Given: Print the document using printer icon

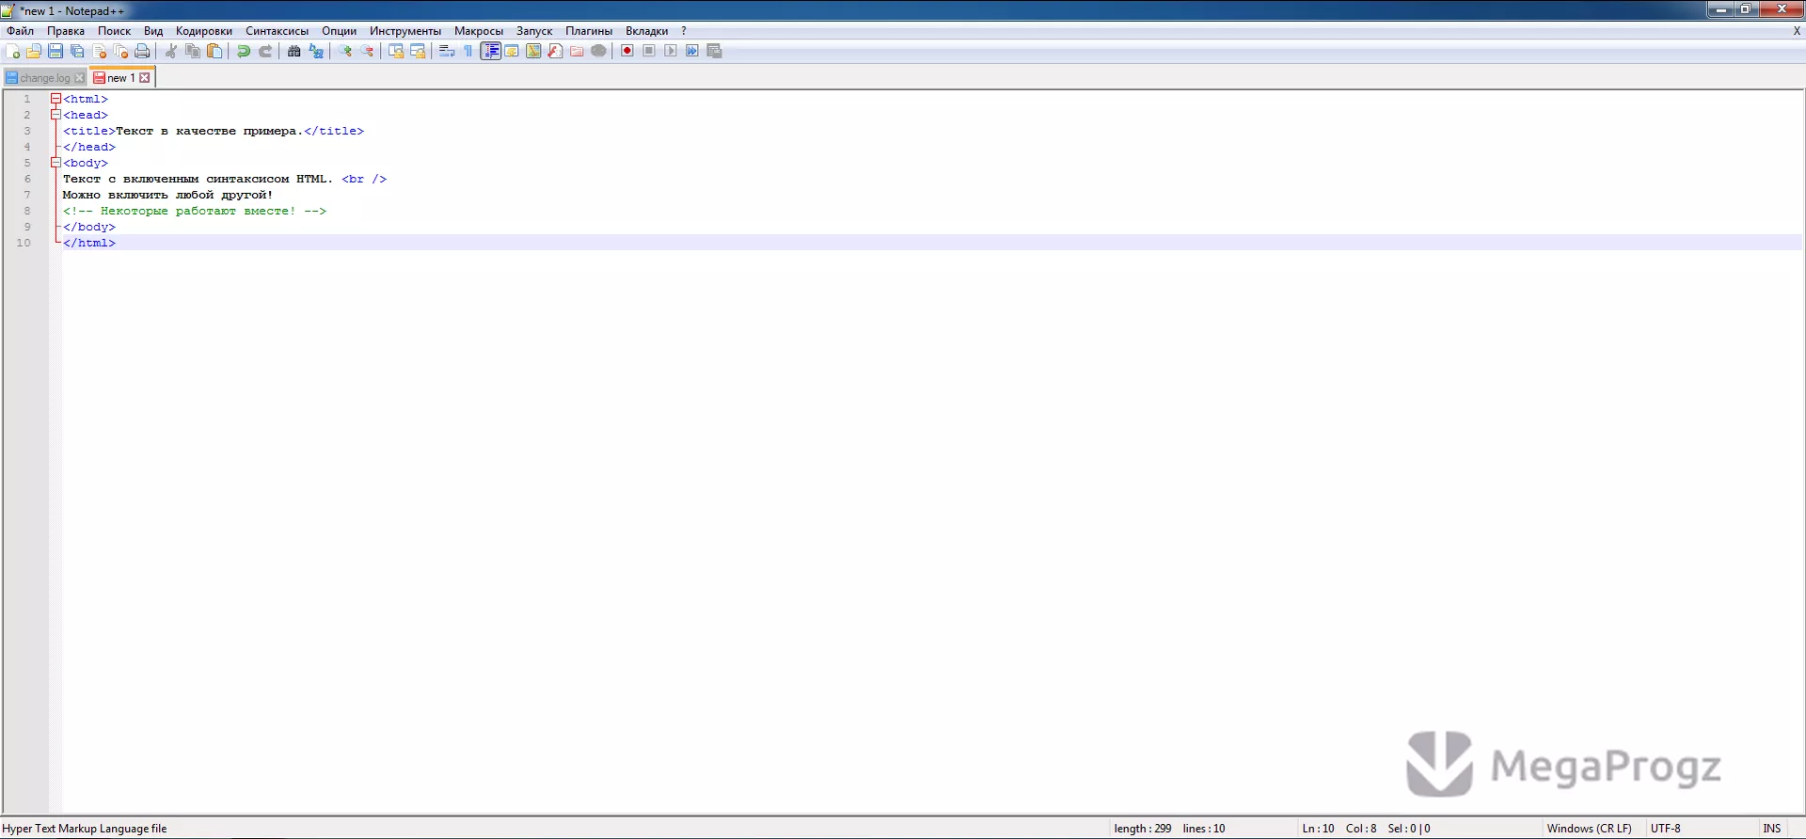Looking at the screenshot, I should point(142,51).
